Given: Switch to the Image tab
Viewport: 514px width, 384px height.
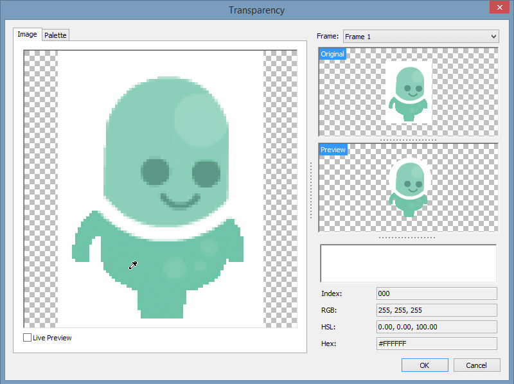Looking at the screenshot, I should [27, 34].
